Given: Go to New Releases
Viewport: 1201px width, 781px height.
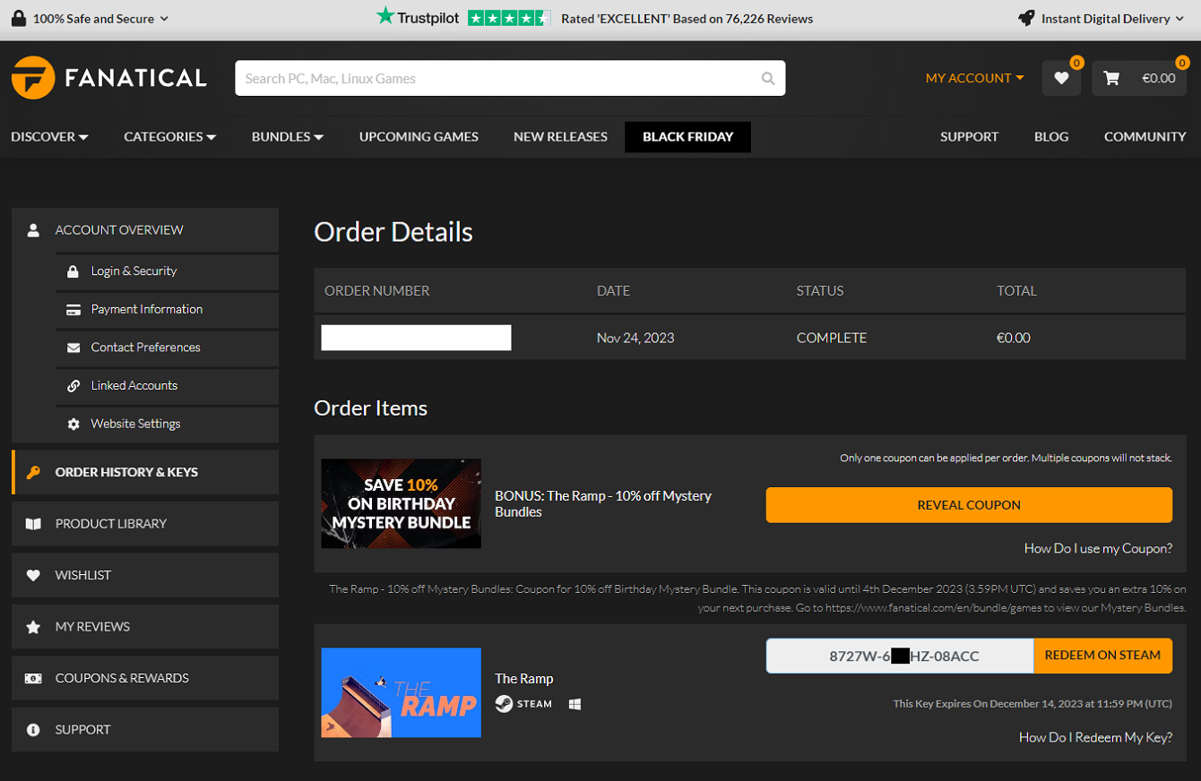Looking at the screenshot, I should tap(560, 137).
